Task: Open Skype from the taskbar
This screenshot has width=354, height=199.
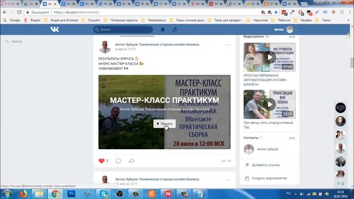Action: tap(103, 194)
